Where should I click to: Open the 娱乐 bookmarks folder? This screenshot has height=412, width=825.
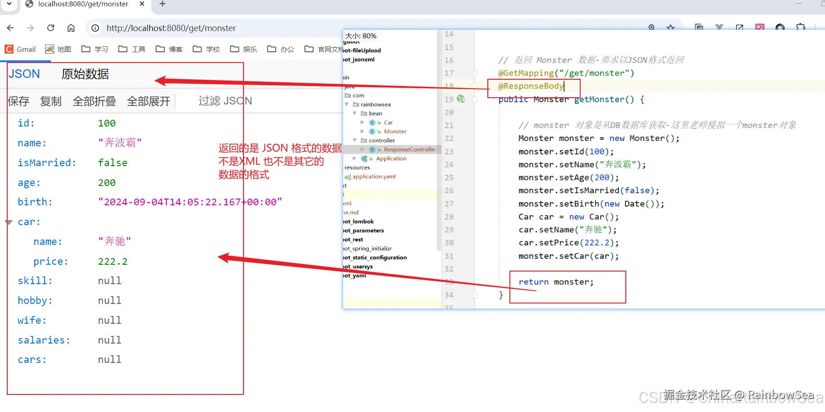coord(243,49)
